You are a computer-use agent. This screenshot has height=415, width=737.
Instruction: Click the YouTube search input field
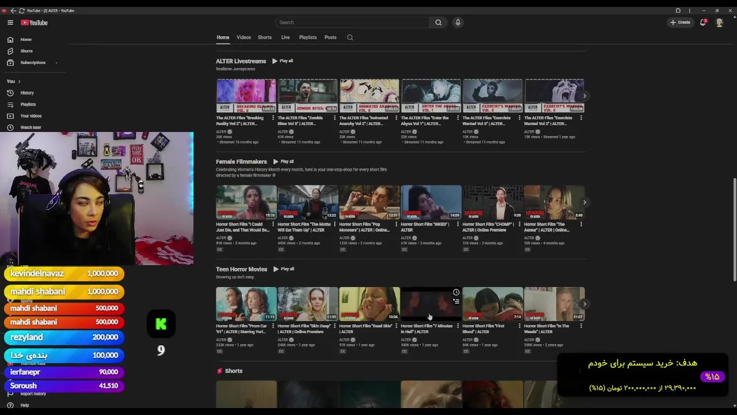352,22
